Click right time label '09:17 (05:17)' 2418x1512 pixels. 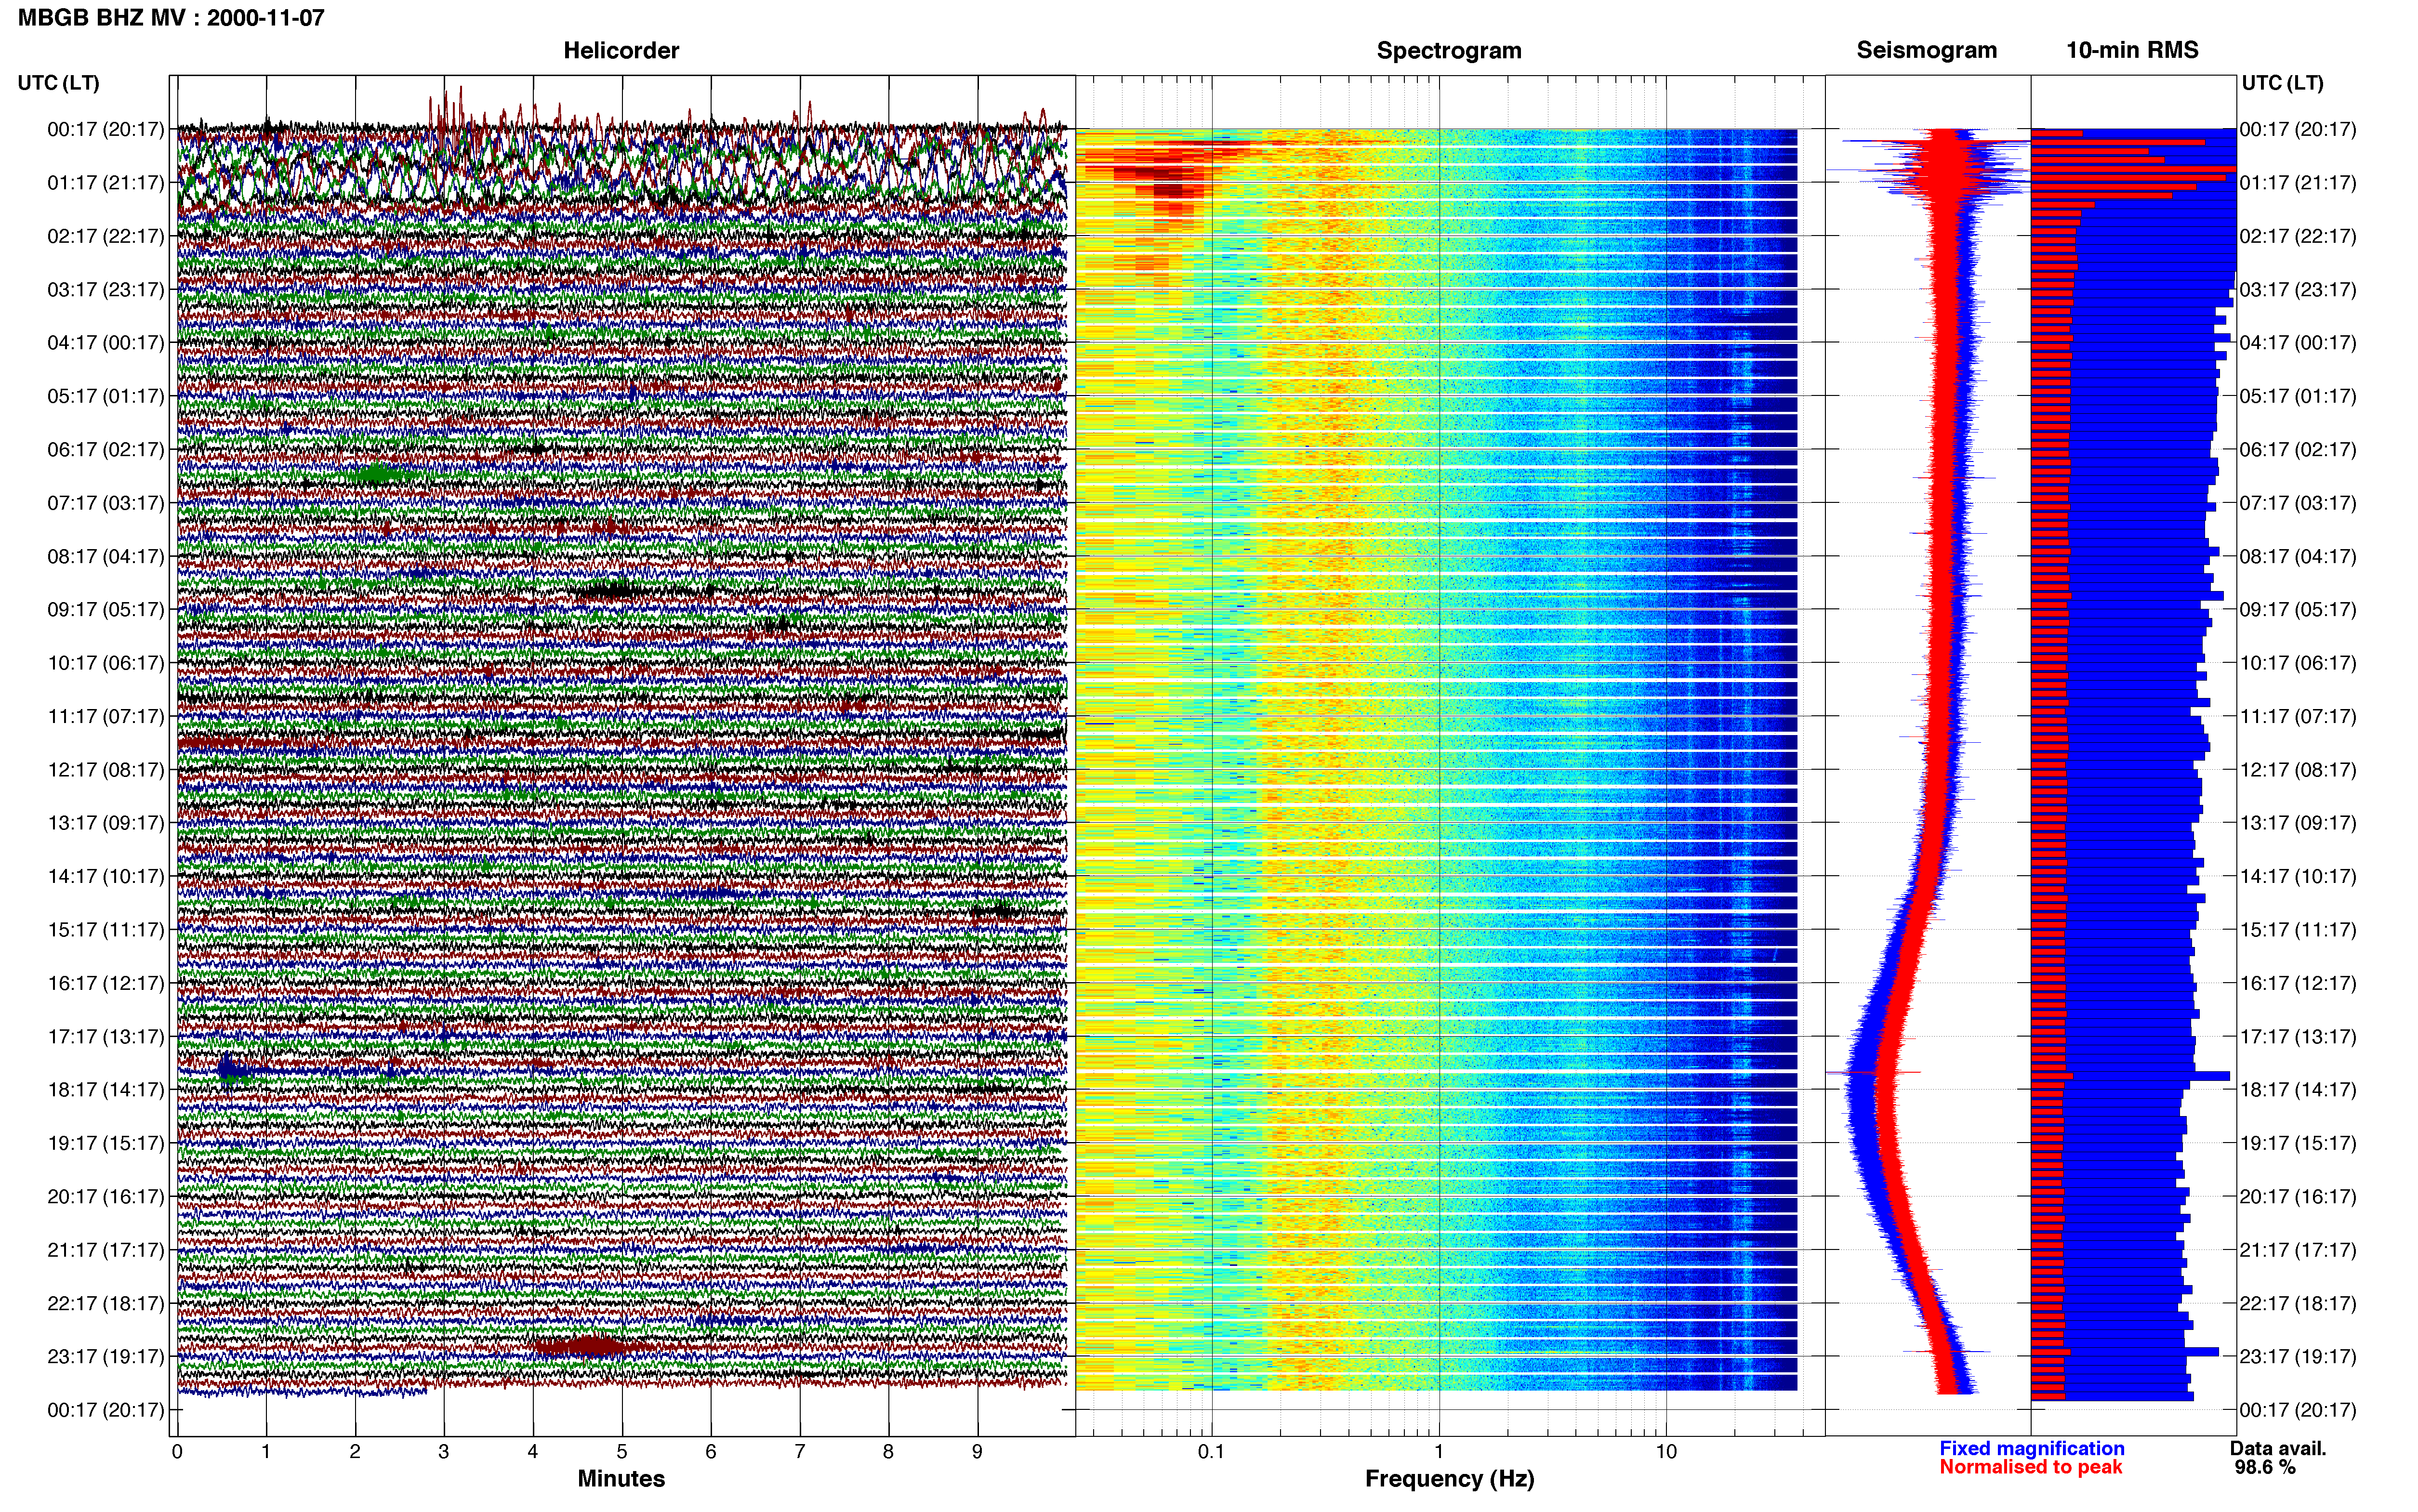[2298, 609]
